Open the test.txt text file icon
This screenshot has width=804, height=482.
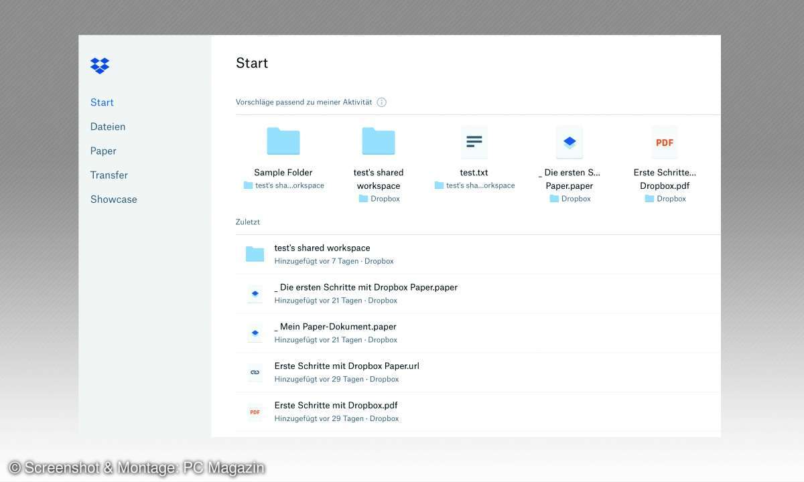click(474, 142)
